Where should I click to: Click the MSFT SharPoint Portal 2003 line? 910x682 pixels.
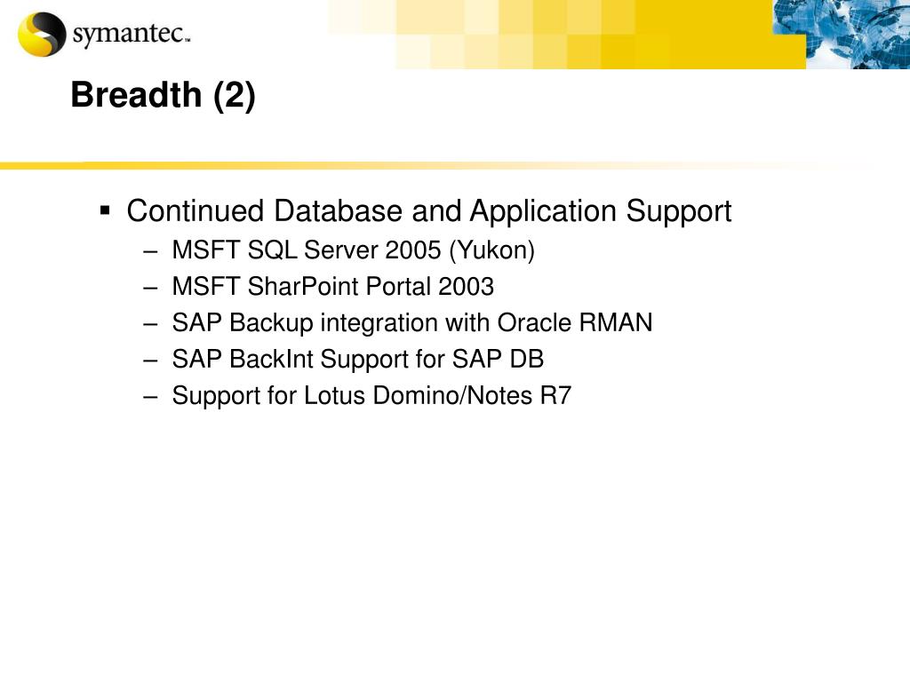(x=333, y=287)
